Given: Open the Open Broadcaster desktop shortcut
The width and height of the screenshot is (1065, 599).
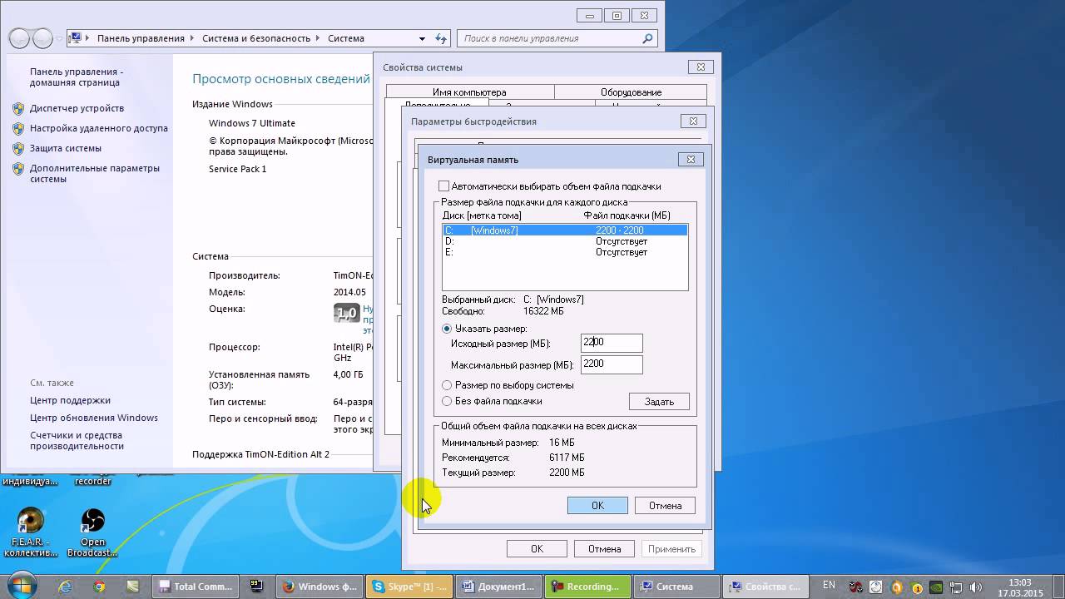Looking at the screenshot, I should (92, 532).
